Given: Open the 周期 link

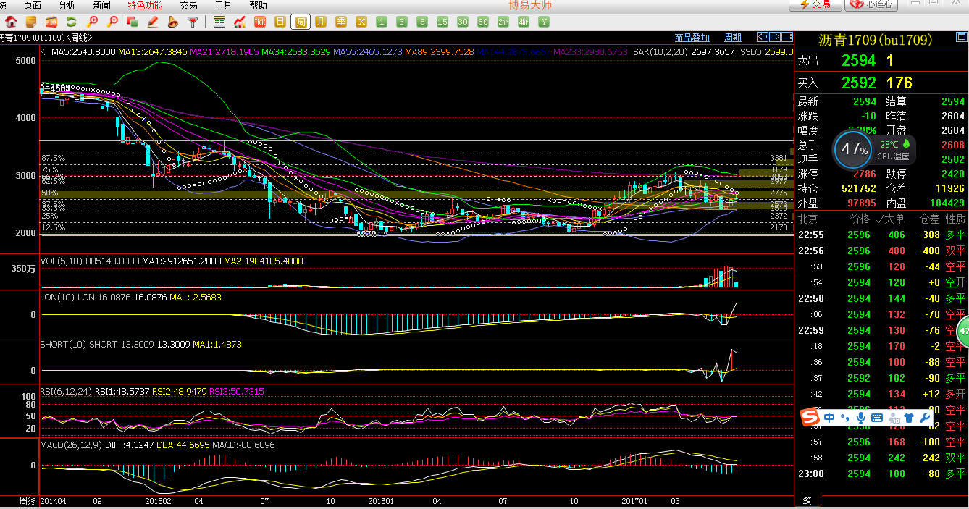Looking at the screenshot, I should point(733,38).
